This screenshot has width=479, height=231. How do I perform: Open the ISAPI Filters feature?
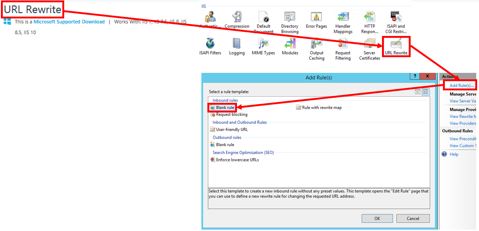pos(210,47)
